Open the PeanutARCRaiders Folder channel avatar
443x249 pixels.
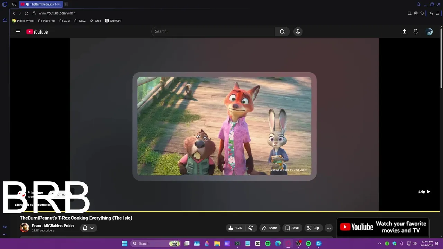click(24, 228)
